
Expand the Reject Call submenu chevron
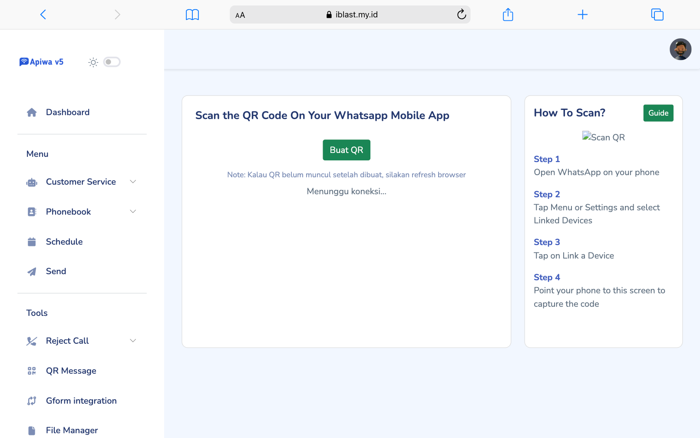pyautogui.click(x=133, y=341)
